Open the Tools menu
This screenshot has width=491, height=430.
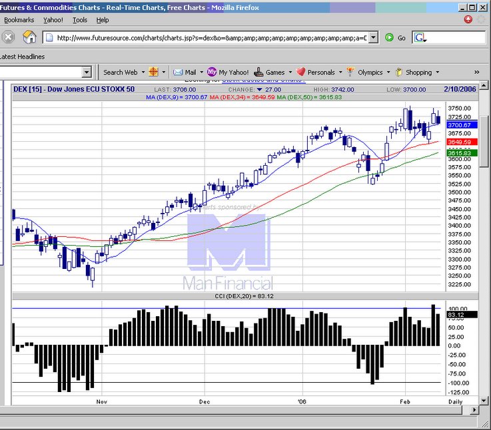tap(80, 20)
